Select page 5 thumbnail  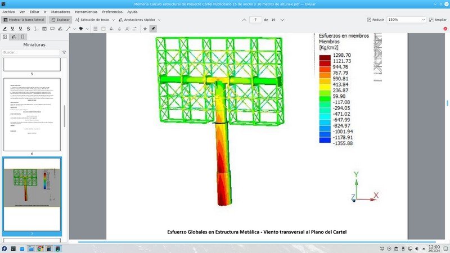click(32, 65)
